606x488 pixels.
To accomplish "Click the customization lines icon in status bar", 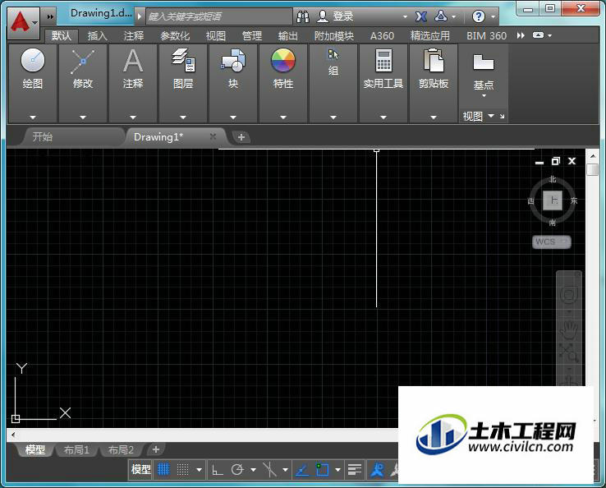I will click(x=355, y=470).
